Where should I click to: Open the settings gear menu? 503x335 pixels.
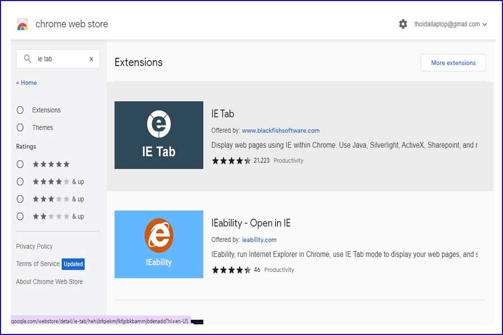(x=403, y=24)
